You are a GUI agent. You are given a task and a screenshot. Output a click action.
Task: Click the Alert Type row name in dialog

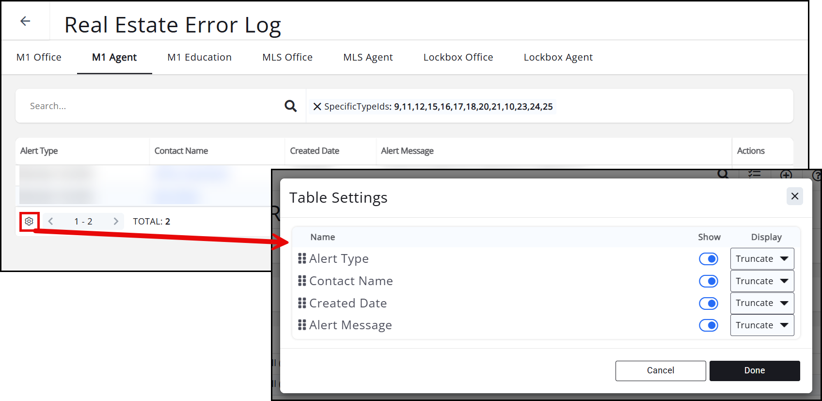tap(339, 259)
